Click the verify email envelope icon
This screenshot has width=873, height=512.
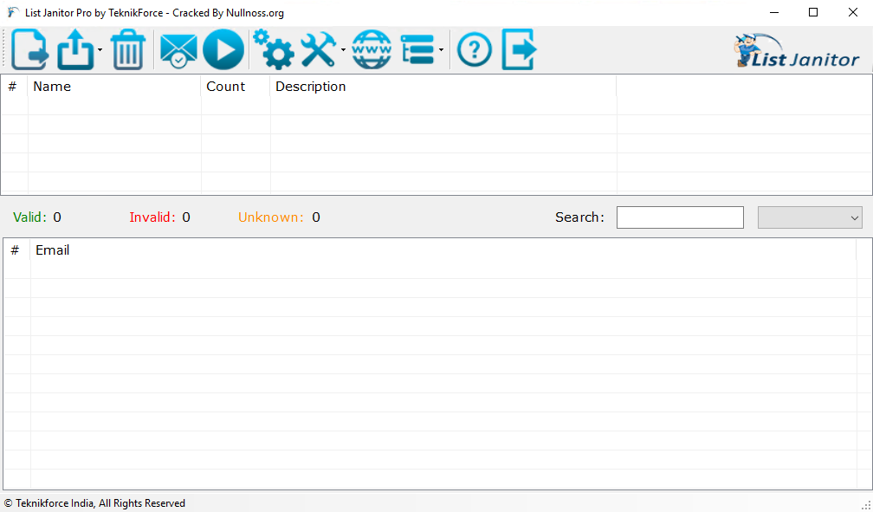click(178, 51)
